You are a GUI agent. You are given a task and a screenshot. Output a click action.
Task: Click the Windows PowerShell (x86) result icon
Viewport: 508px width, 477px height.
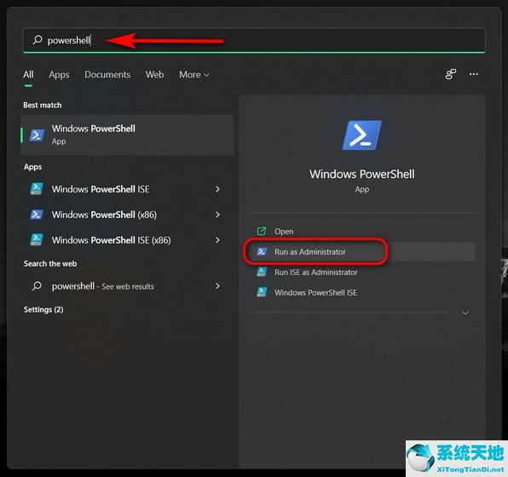(x=37, y=215)
